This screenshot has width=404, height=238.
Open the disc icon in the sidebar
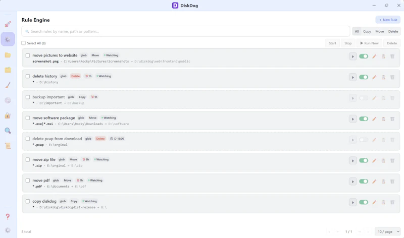click(8, 100)
